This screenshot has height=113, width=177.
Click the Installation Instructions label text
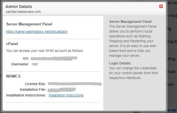[26, 95]
